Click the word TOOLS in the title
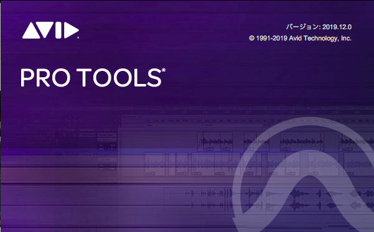This screenshot has width=374, height=232. pyautogui.click(x=119, y=78)
